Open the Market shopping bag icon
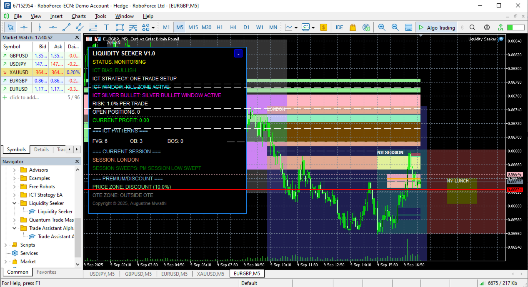 (x=353, y=27)
